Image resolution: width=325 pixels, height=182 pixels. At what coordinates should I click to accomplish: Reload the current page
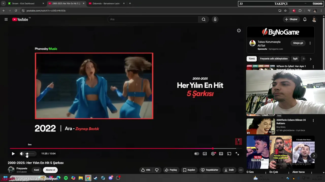[16, 11]
